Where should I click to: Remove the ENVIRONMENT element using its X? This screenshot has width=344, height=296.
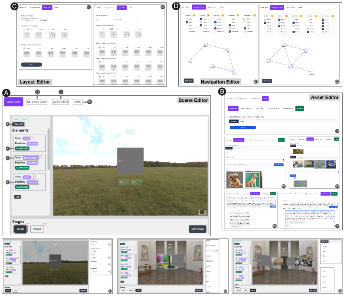pyautogui.click(x=42, y=157)
